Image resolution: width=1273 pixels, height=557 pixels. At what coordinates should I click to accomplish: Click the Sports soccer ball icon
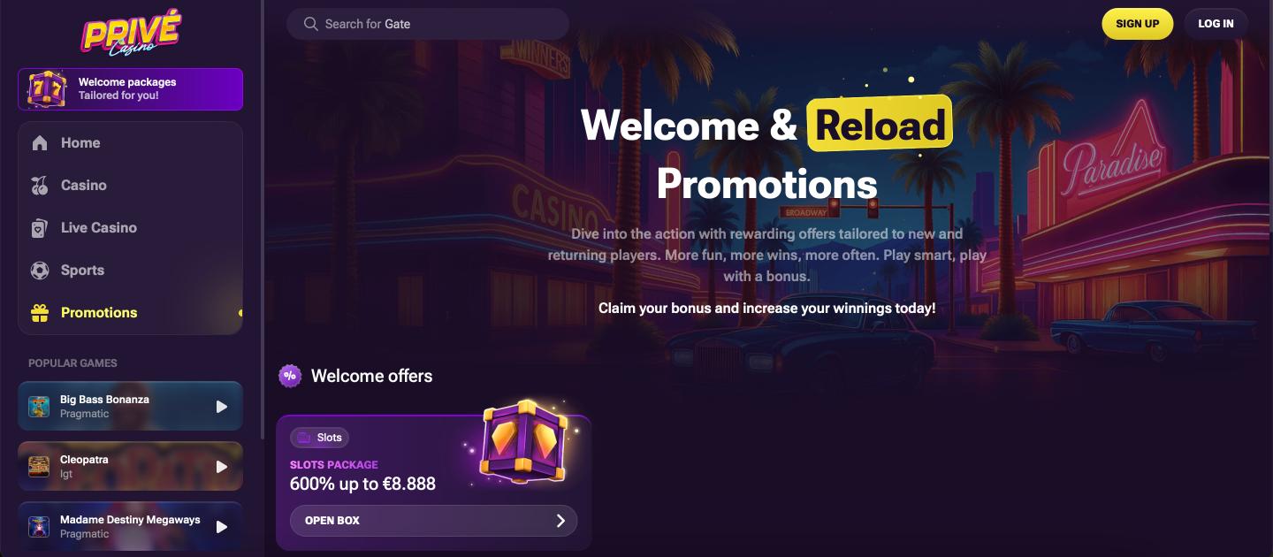pyautogui.click(x=40, y=271)
